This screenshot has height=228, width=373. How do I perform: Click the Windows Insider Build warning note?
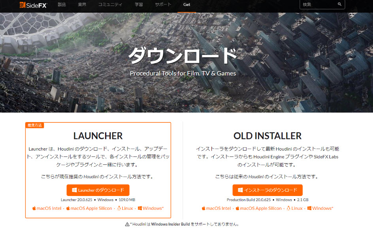point(182,224)
